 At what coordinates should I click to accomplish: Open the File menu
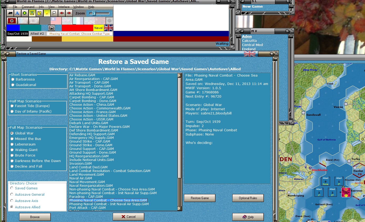pyautogui.click(x=15, y=7)
